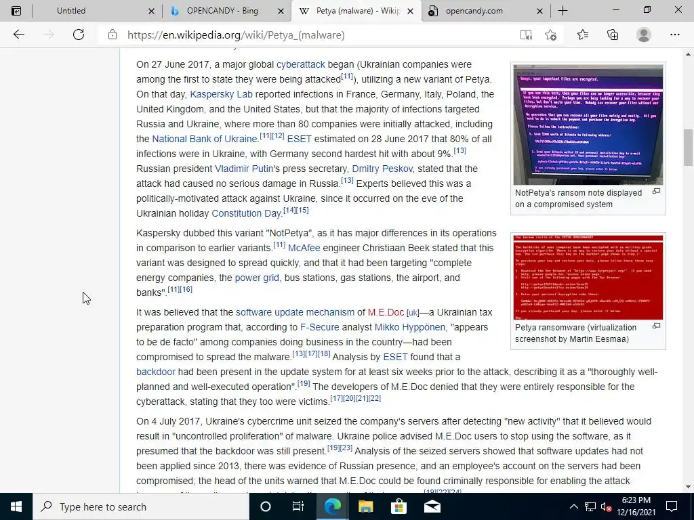Open tab actions menu icon
Screen dimensions: 694x520
pos(16,11)
